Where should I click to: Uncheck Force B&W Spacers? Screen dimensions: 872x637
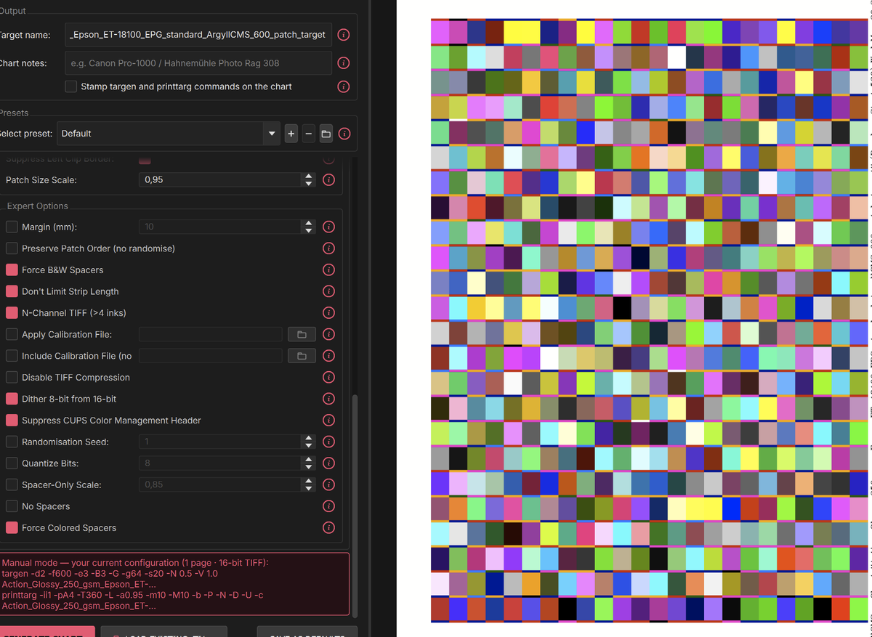[12, 270]
